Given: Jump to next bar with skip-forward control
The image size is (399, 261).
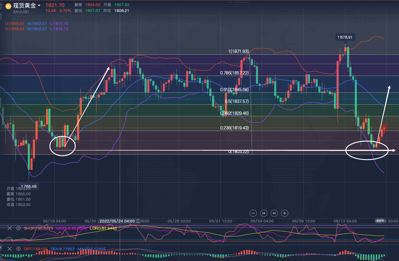Looking at the screenshot, I should [x=274, y=213].
